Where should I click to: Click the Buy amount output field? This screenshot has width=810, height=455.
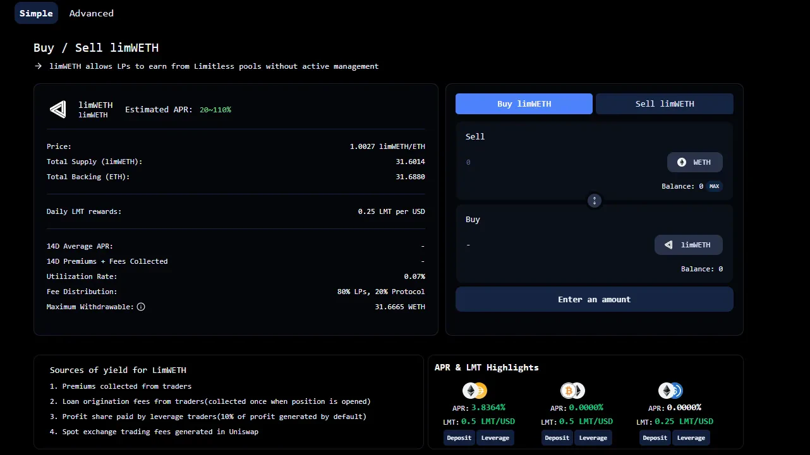pyautogui.click(x=556, y=245)
